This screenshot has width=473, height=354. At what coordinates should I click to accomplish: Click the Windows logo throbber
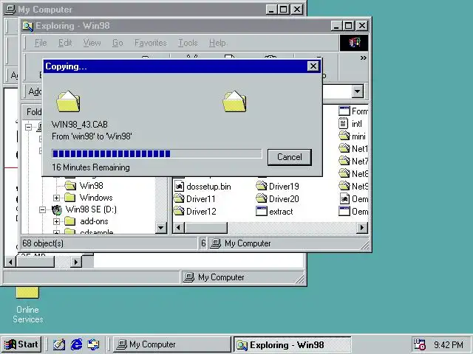pos(354,43)
